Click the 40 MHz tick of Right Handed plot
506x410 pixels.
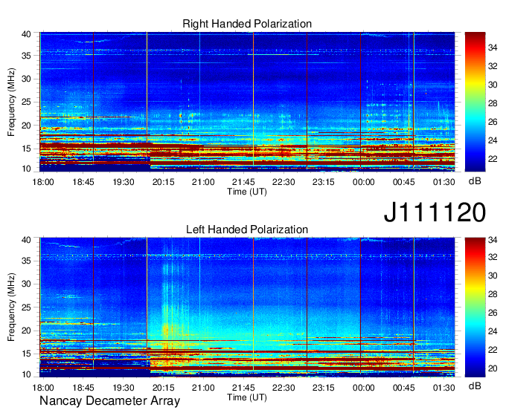pyautogui.click(x=26, y=34)
